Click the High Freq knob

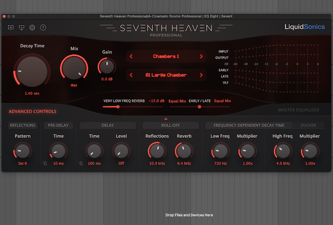click(x=283, y=151)
